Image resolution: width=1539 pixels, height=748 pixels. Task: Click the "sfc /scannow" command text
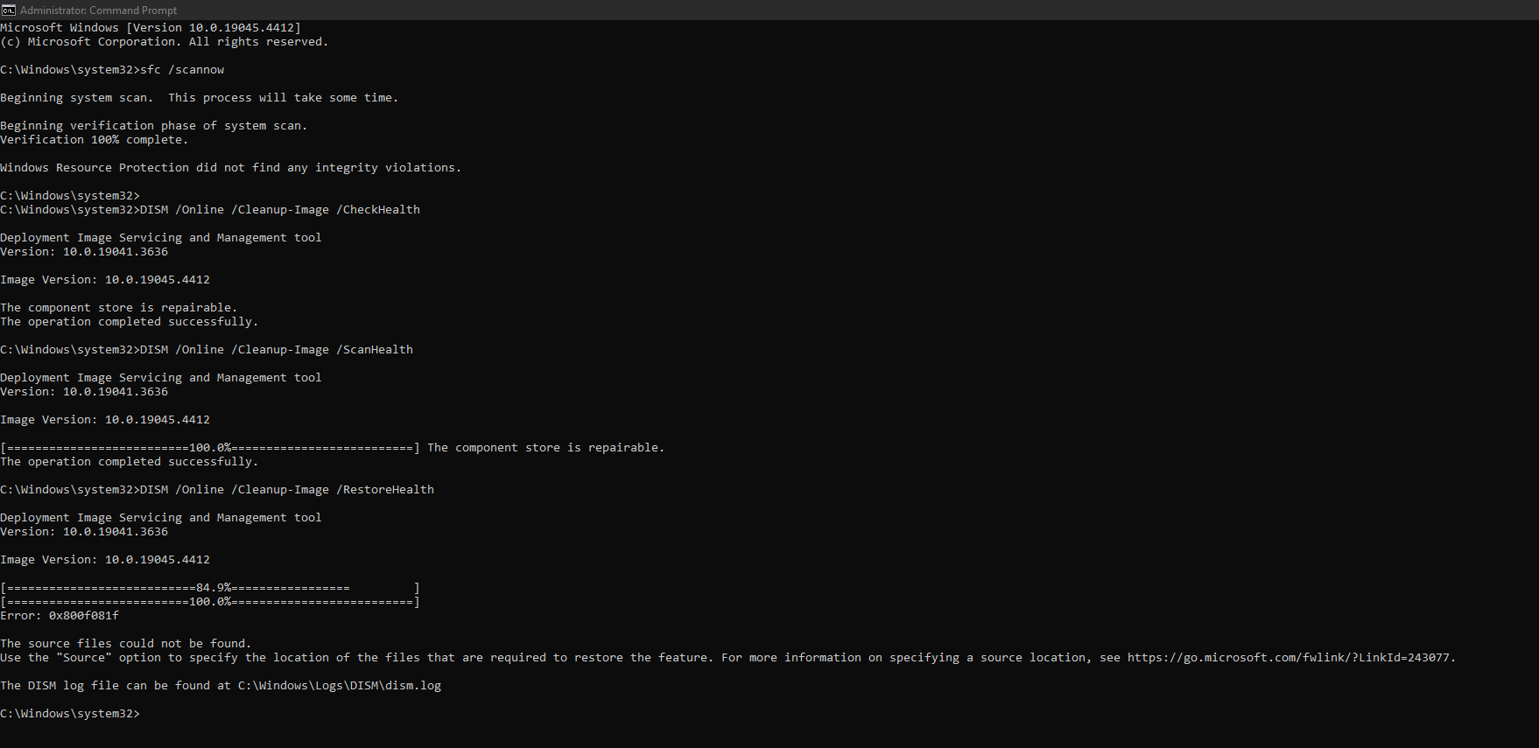click(x=182, y=70)
